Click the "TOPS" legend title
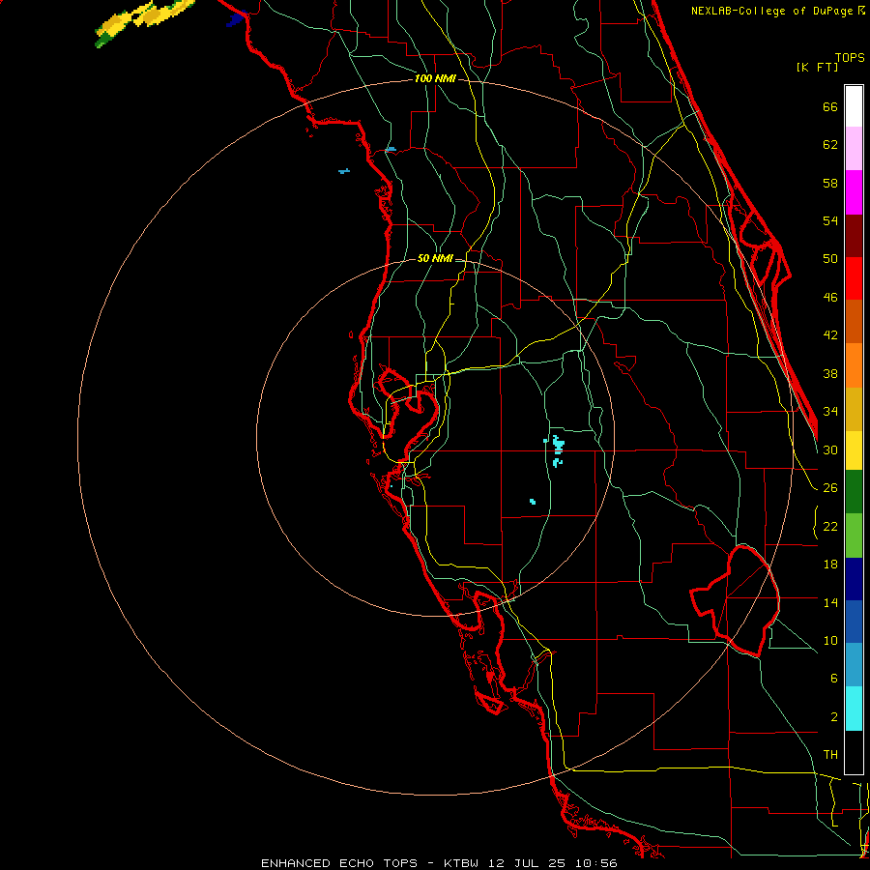The height and width of the screenshot is (870, 870). 850,57
